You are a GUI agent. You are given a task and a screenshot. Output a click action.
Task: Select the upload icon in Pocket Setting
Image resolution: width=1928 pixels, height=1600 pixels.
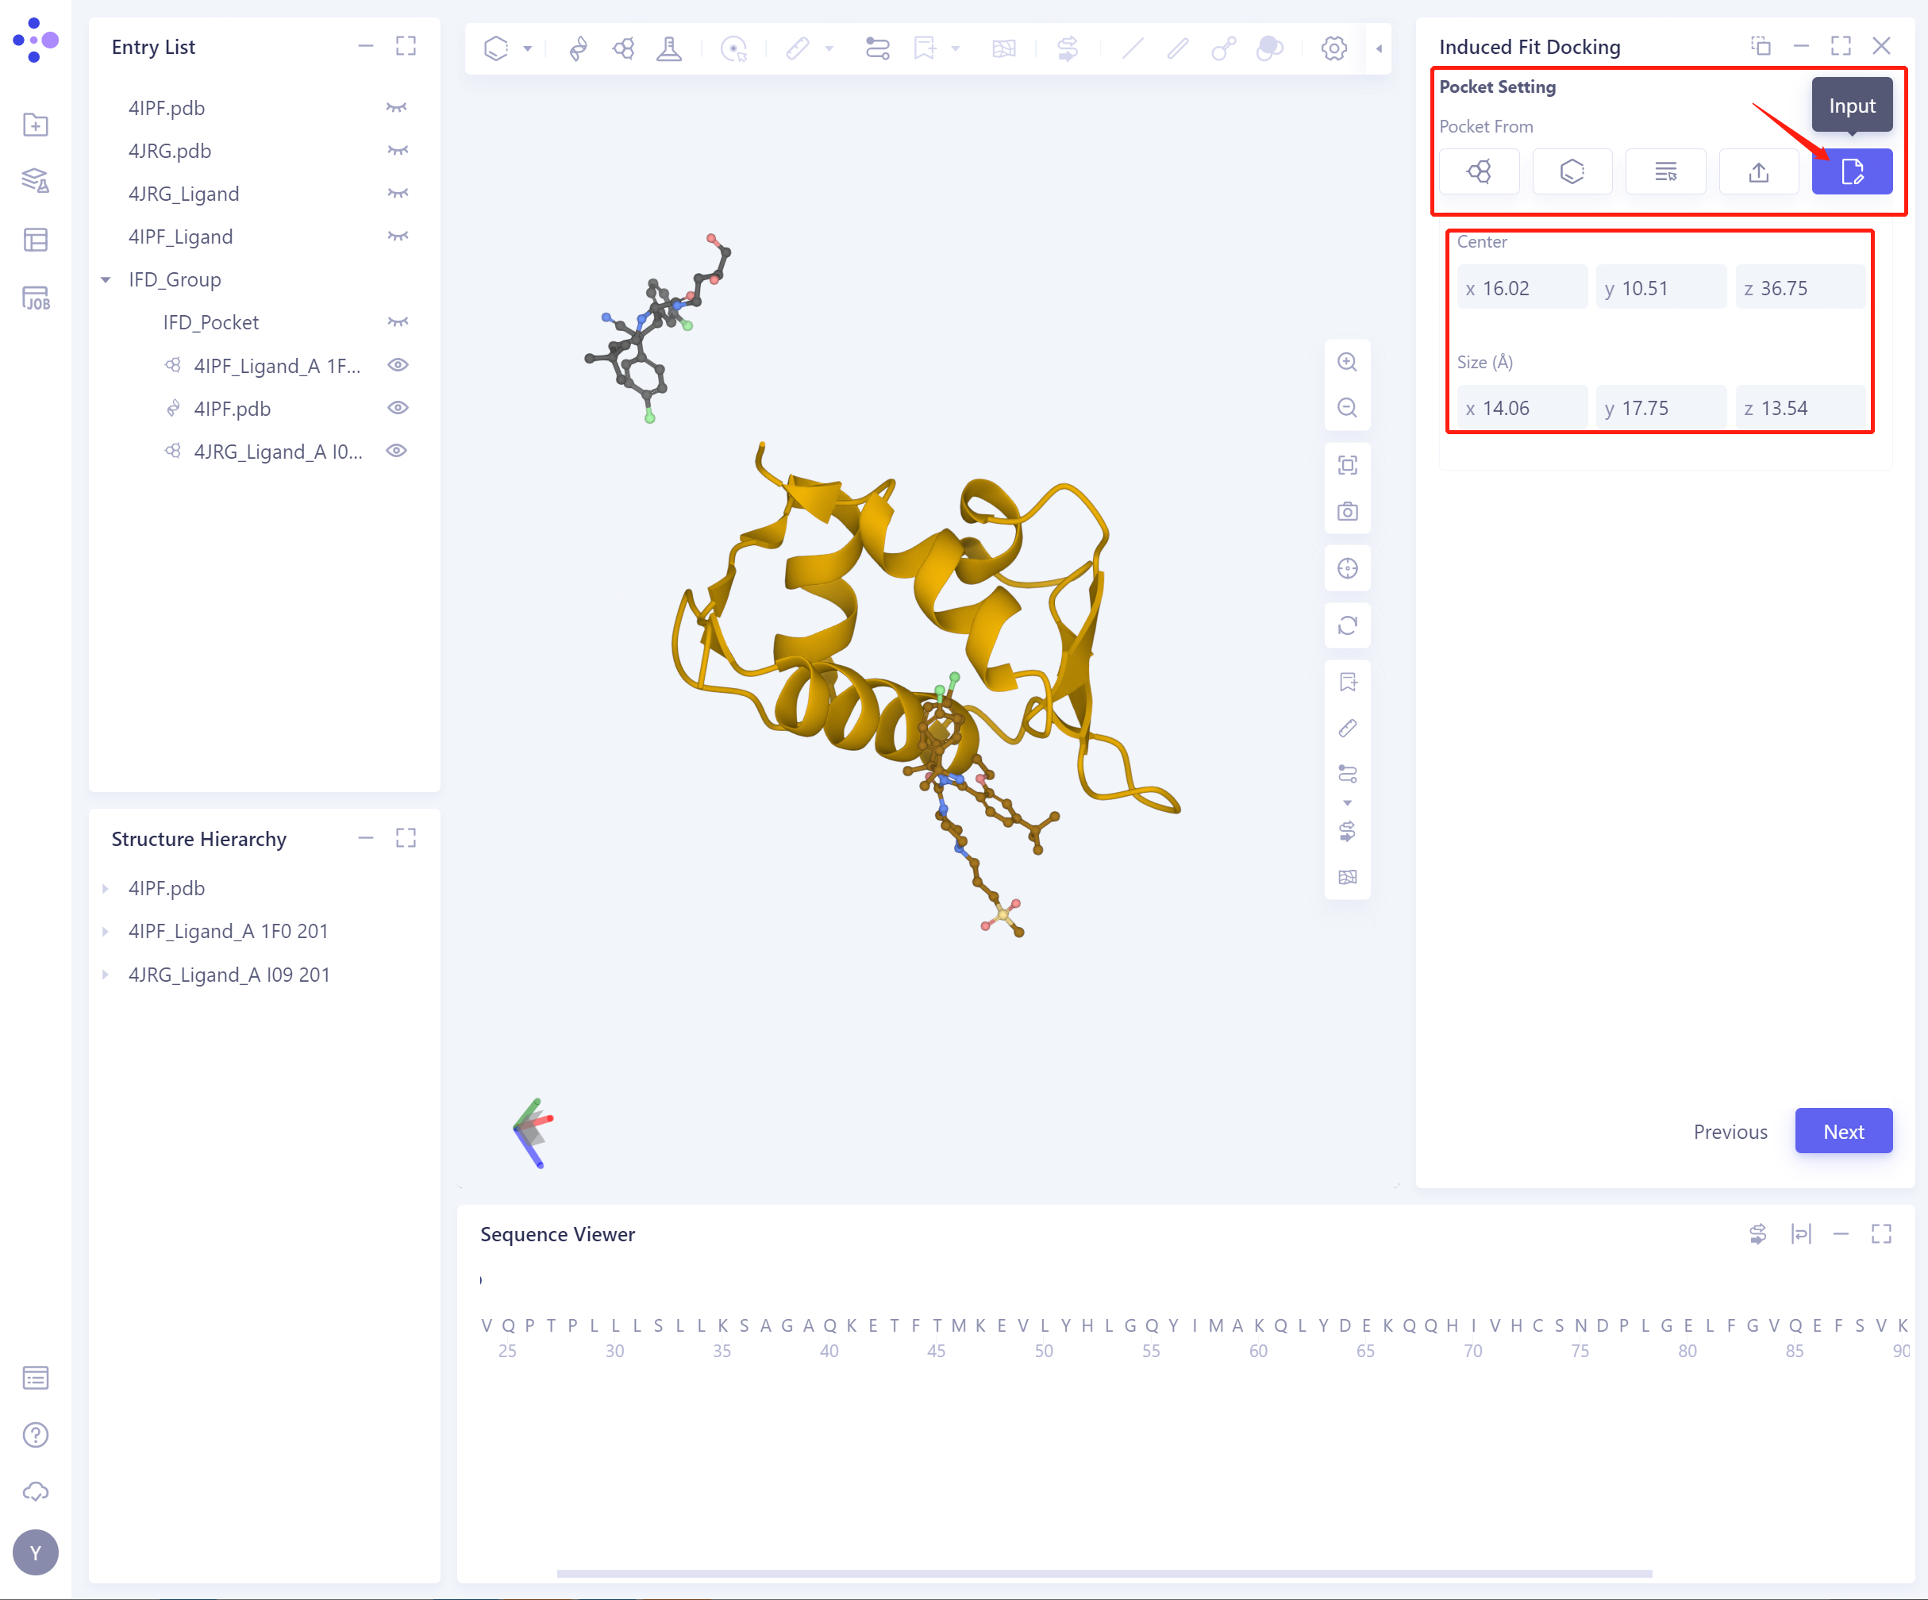pos(1758,171)
